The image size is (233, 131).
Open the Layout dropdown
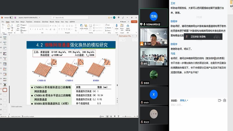[x=24, y=25]
